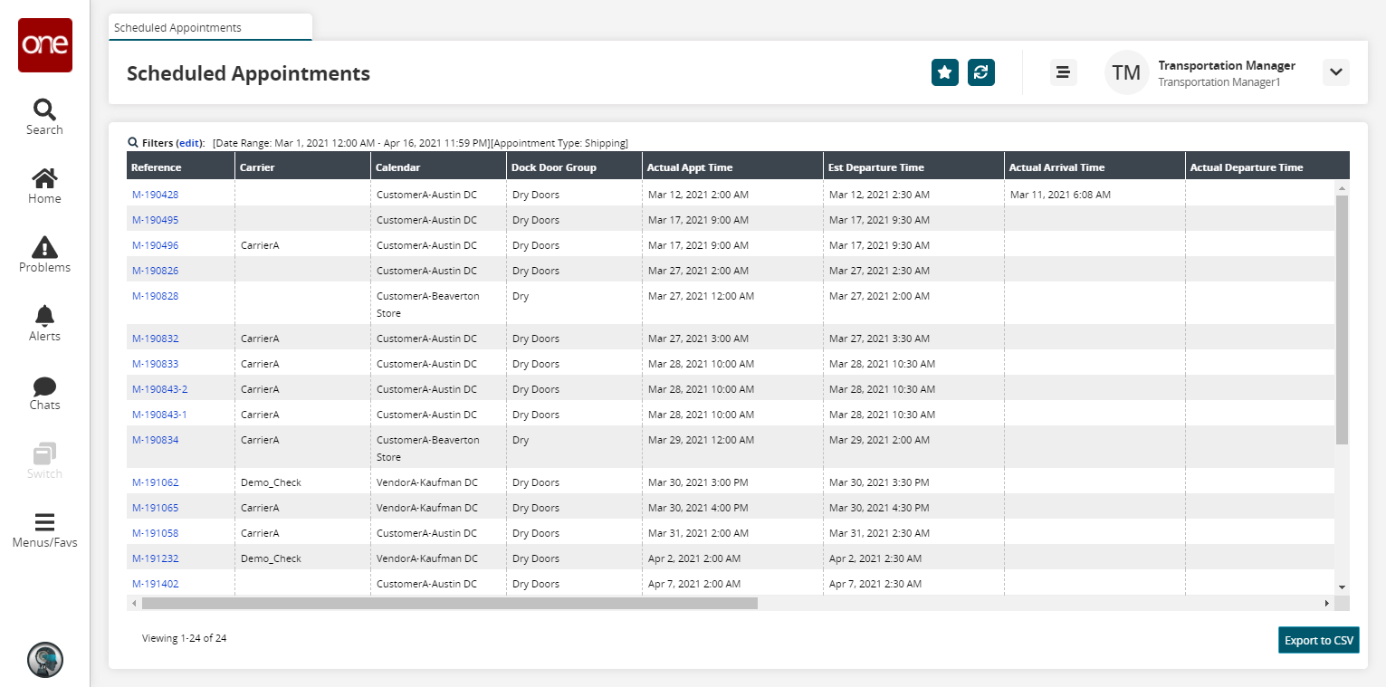The height and width of the screenshot is (687, 1386).
Task: Sort by the Carrier column header
Action: click(x=303, y=167)
